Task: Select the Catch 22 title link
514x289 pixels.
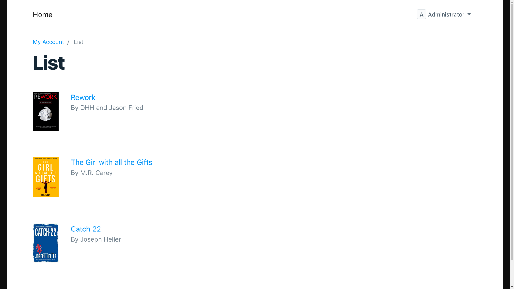Action: click(86, 229)
